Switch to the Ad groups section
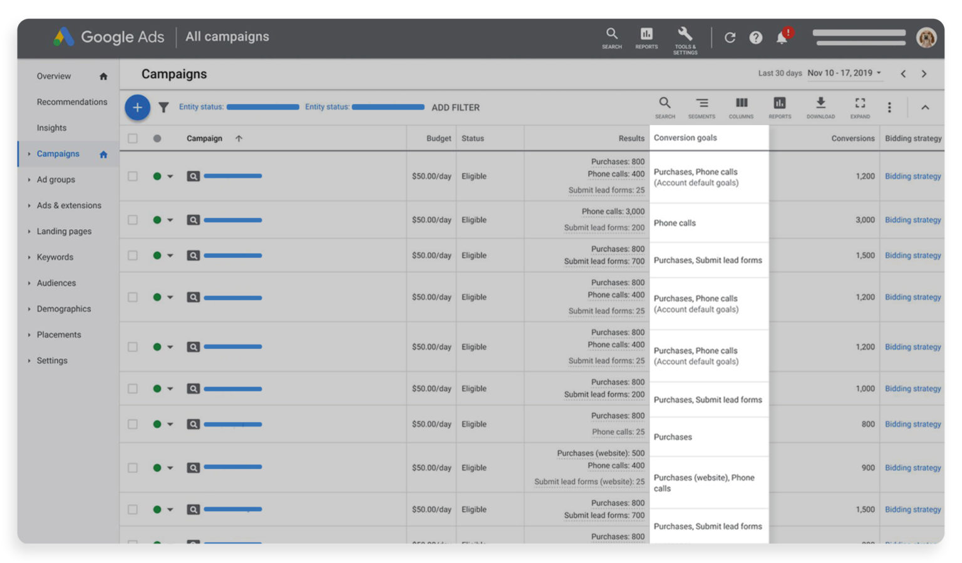This screenshot has width=962, height=563. pos(56,179)
